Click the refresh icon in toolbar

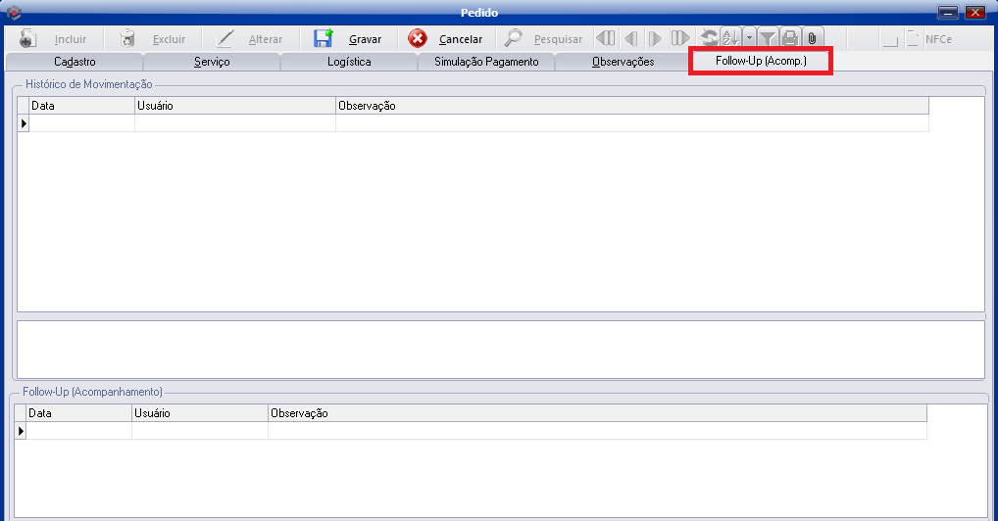(709, 39)
